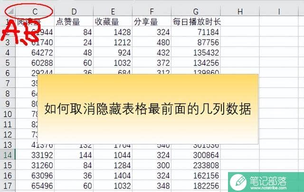
Task: Select cell with 300 in row 15
Action: tap(152, 165)
